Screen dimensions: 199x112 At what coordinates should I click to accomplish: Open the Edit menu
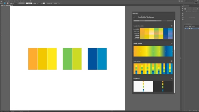click(x=7, y=1)
